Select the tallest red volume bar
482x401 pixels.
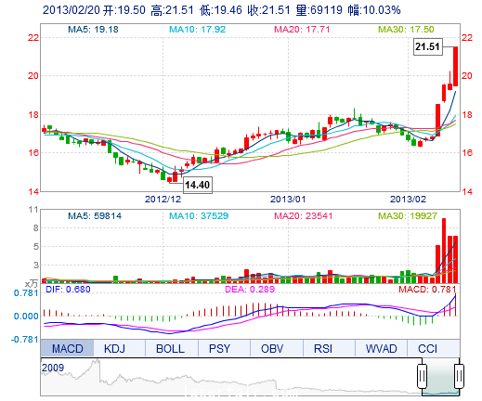click(x=444, y=251)
